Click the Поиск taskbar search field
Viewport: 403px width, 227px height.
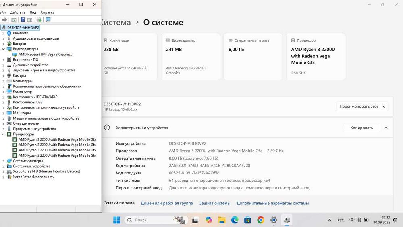[156, 220]
